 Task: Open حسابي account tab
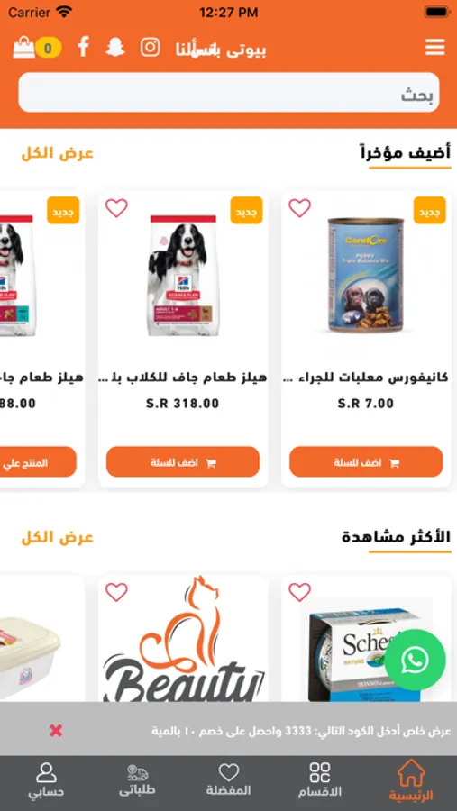[x=46, y=780]
